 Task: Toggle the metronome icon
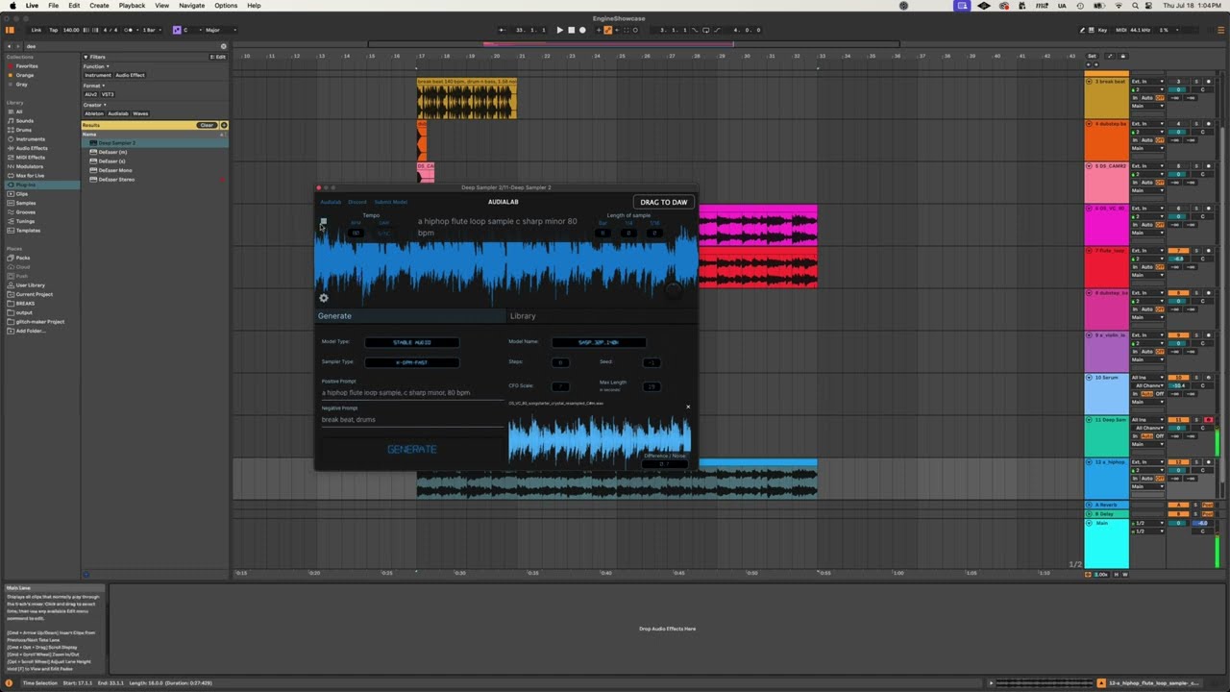coord(129,30)
